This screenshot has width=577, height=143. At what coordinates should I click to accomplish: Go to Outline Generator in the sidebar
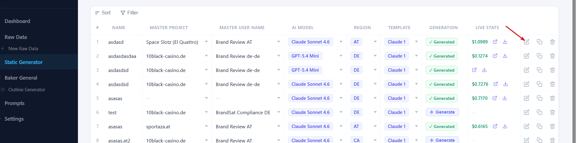pos(27,90)
